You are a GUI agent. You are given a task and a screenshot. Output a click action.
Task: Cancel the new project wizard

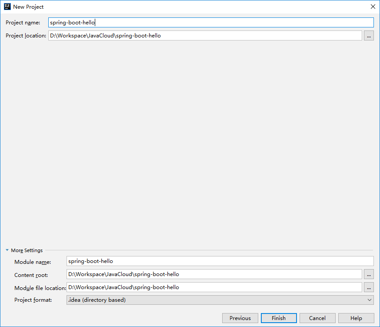[317, 318]
